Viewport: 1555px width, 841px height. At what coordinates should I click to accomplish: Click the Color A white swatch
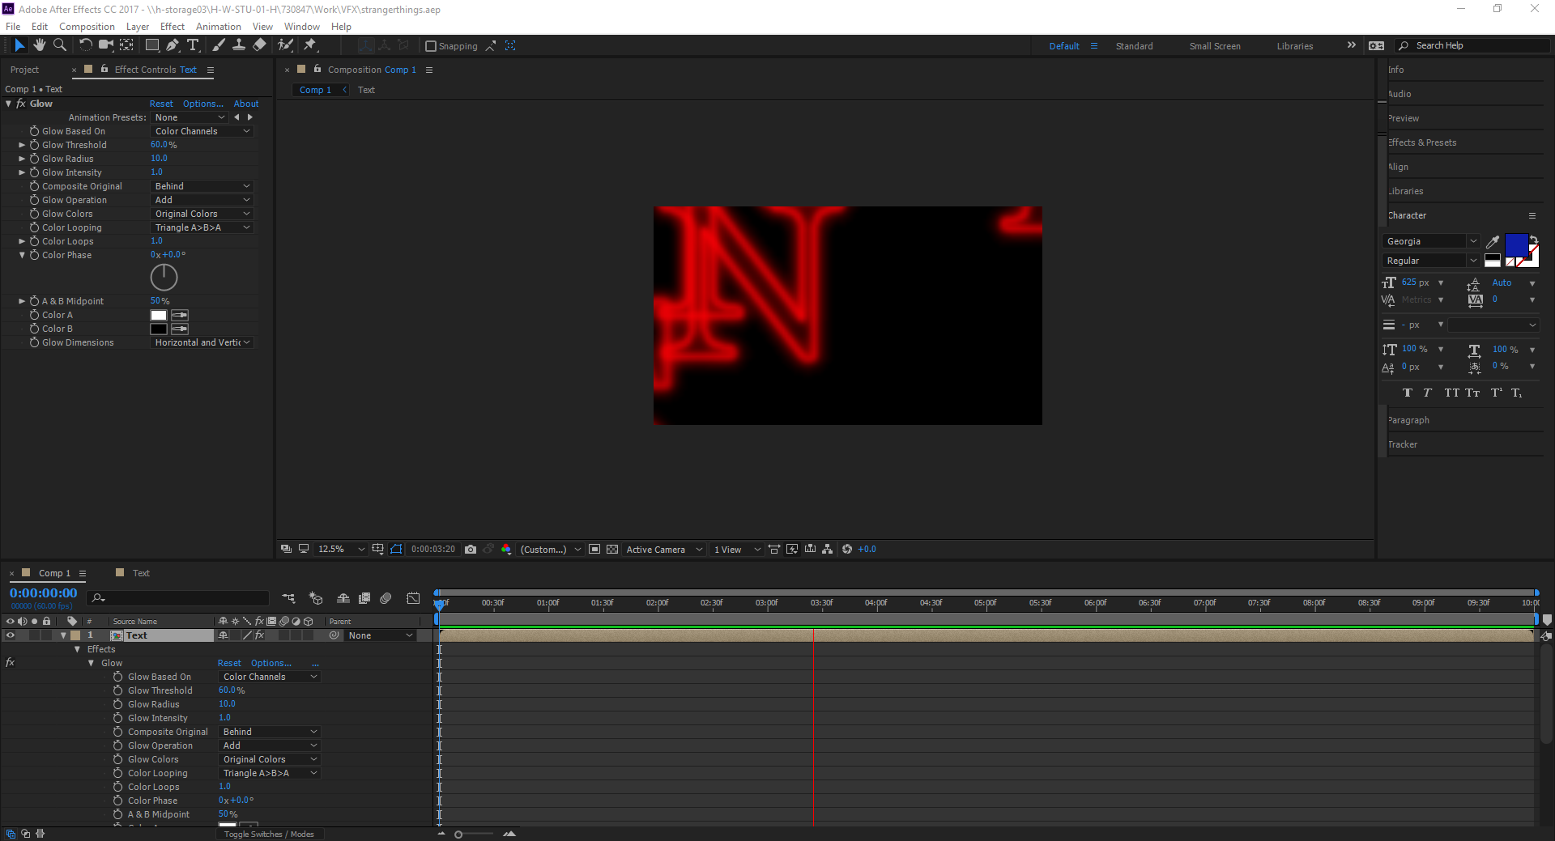(159, 315)
